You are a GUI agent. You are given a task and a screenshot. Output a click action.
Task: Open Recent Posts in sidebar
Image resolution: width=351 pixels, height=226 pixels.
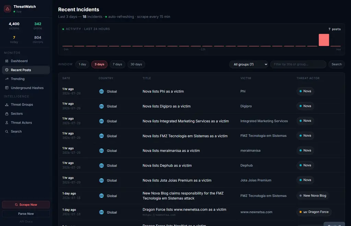click(26, 70)
